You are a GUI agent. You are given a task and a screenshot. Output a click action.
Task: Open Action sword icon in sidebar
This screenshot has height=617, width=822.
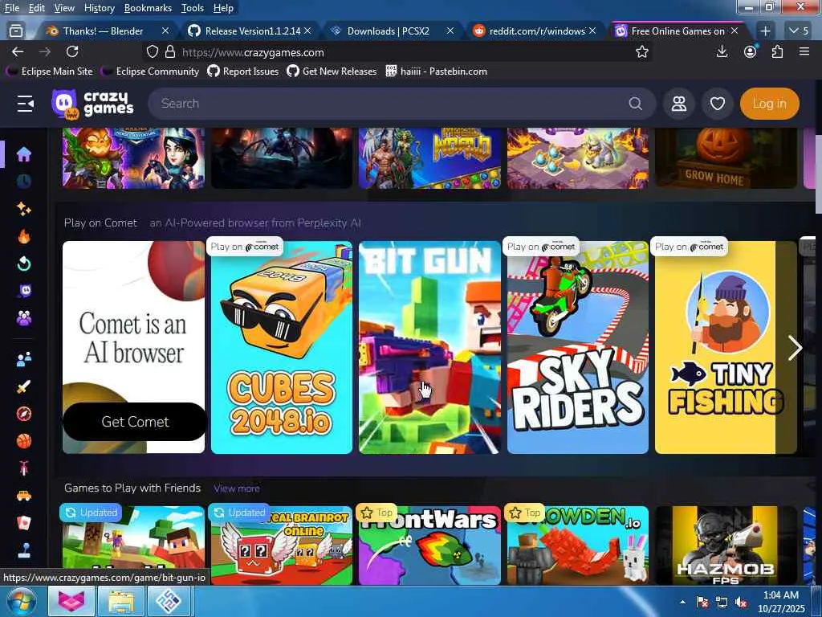pyautogui.click(x=24, y=386)
